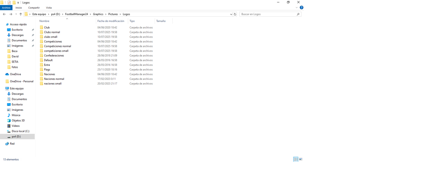Click the Flags date 25/11/2020 10:16
Viewport: 426px width, 195px height.
[x=107, y=70]
